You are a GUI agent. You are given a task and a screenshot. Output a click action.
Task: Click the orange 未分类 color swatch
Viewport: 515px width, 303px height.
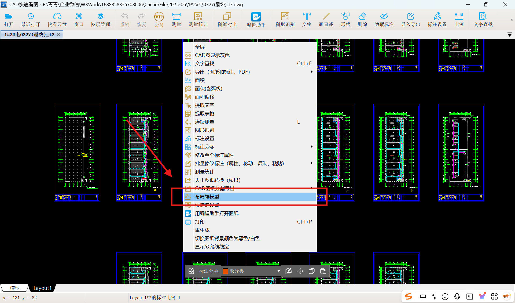coord(225,271)
